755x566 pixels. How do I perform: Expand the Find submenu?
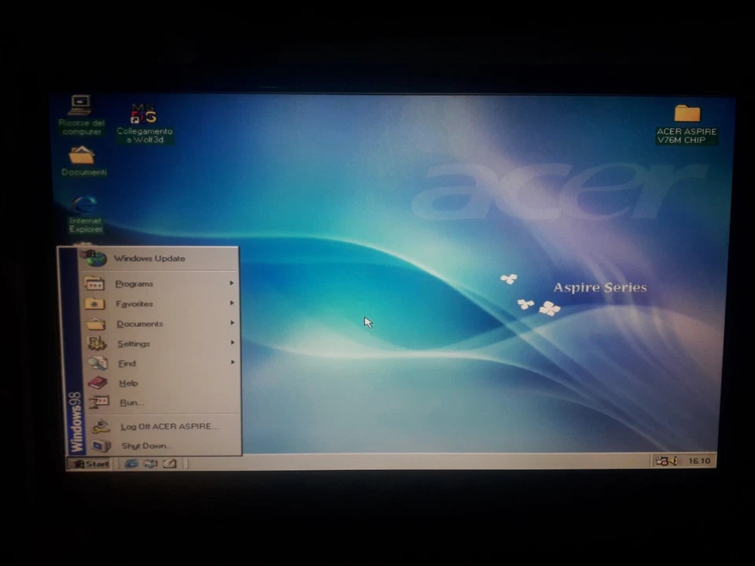pos(127,362)
